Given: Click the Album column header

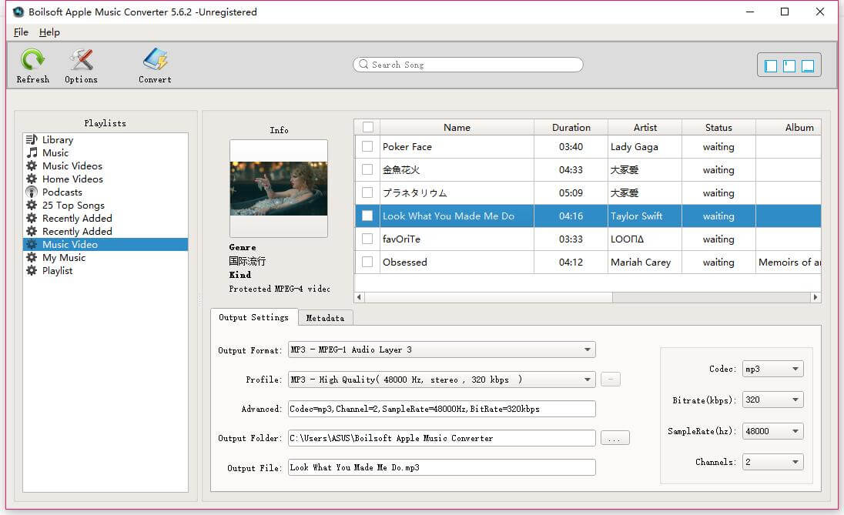Looking at the screenshot, I should click(x=789, y=127).
